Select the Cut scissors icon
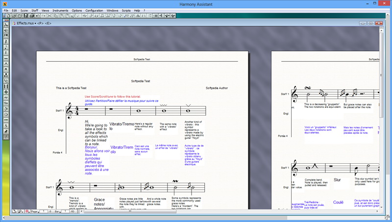The height and width of the screenshot is (222, 392). tap(49, 16)
